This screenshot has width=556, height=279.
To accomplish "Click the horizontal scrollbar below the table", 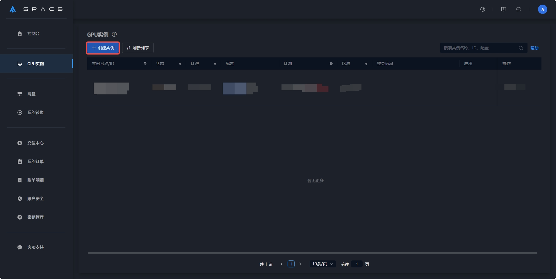I will pos(312,253).
